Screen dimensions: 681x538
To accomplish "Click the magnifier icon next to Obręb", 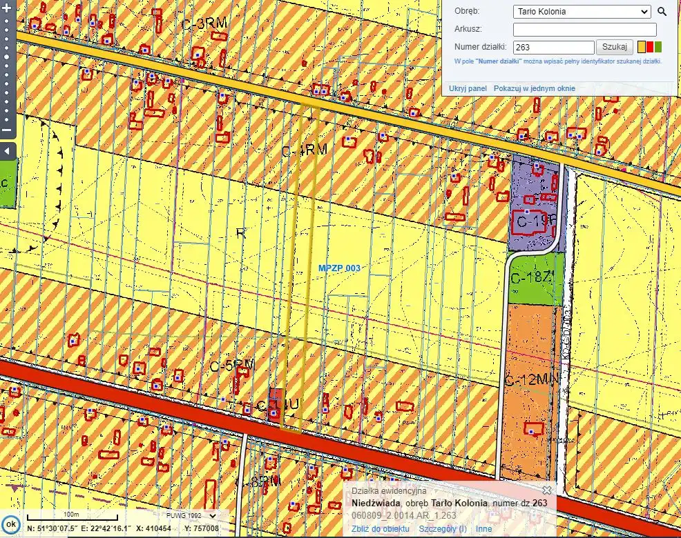I will click(662, 12).
